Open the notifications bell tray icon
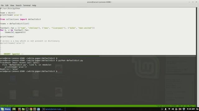 tap(176, 109)
